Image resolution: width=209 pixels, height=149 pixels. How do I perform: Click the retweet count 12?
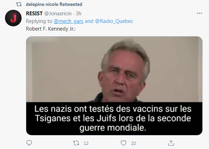click(86, 143)
